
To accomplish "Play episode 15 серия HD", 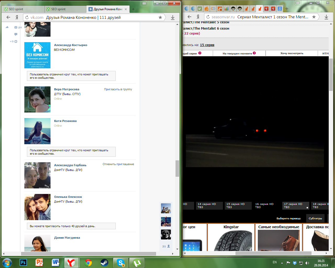I will tap(238, 205).
